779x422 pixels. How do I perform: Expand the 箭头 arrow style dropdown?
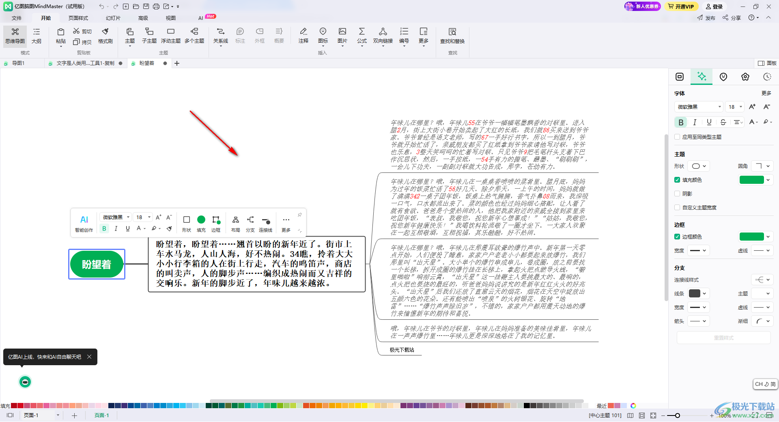coord(699,321)
